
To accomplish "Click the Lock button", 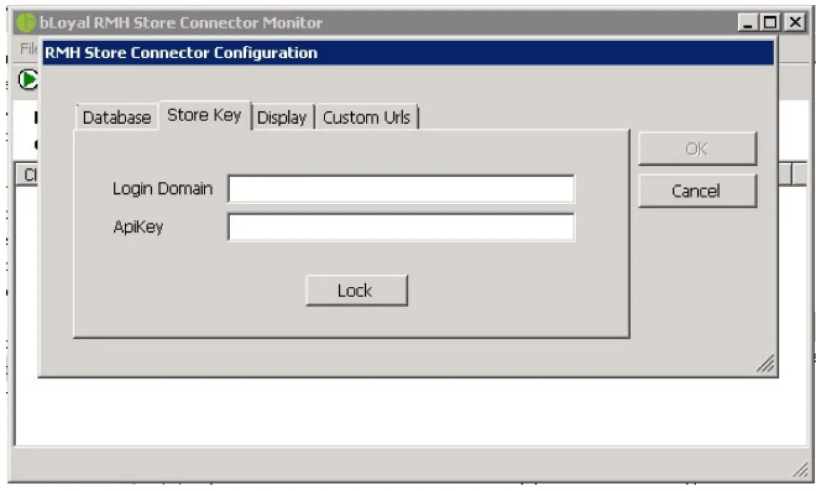I will [356, 291].
